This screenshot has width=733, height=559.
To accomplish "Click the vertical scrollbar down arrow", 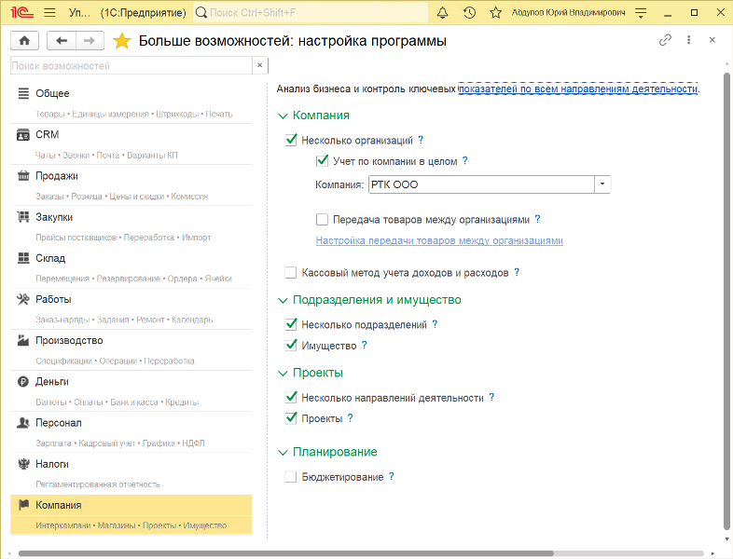I will 726,539.
